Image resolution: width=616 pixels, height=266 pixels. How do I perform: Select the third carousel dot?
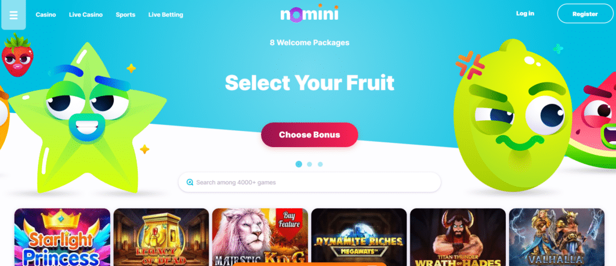pyautogui.click(x=320, y=165)
